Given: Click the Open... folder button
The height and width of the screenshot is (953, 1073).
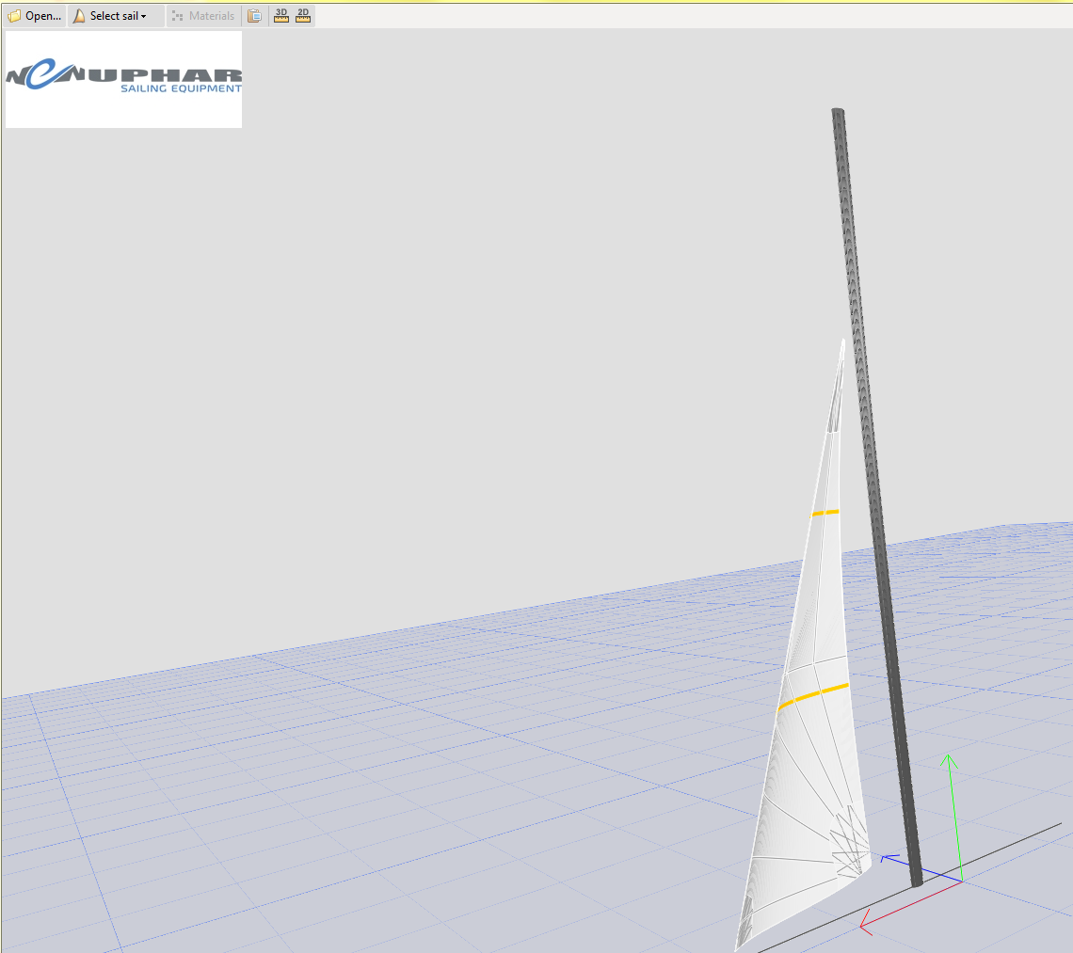Looking at the screenshot, I should (x=35, y=16).
